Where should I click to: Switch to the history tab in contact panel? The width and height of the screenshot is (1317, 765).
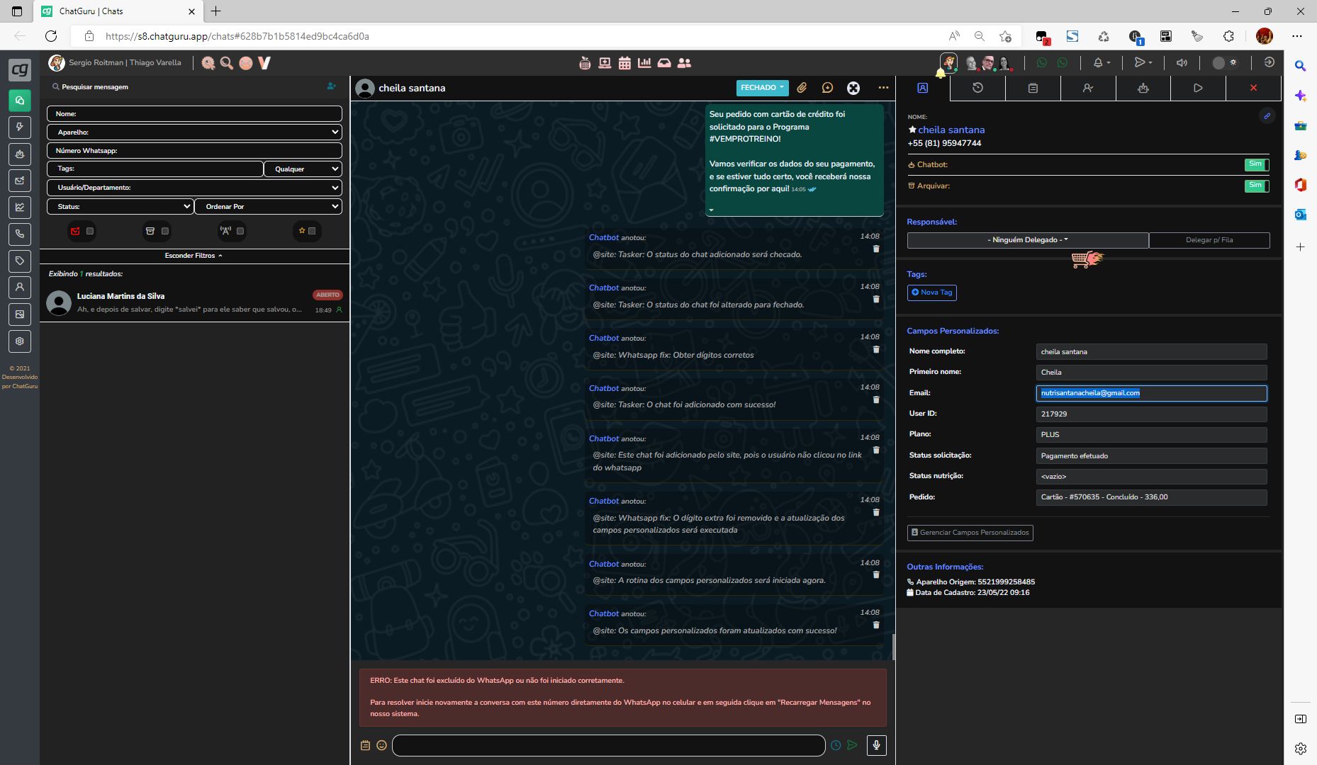pos(977,89)
